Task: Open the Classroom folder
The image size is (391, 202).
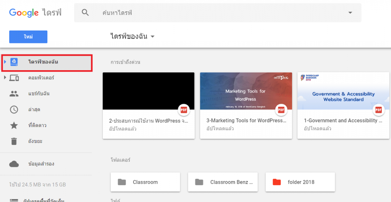Action: pos(145,182)
